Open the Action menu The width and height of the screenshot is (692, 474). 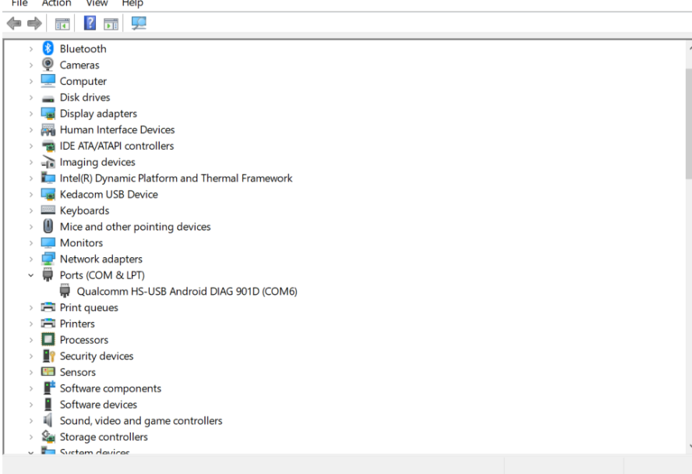coord(56,4)
